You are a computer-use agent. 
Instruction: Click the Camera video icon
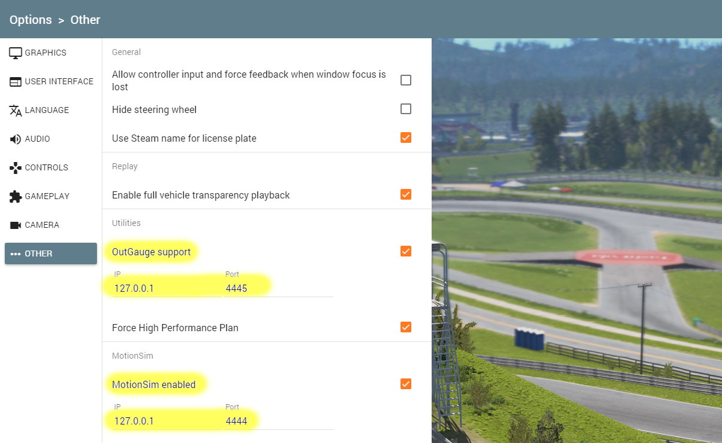coord(16,225)
